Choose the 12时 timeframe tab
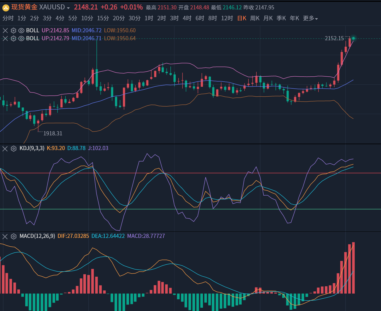Screen dimensions: 381x311 227,19
